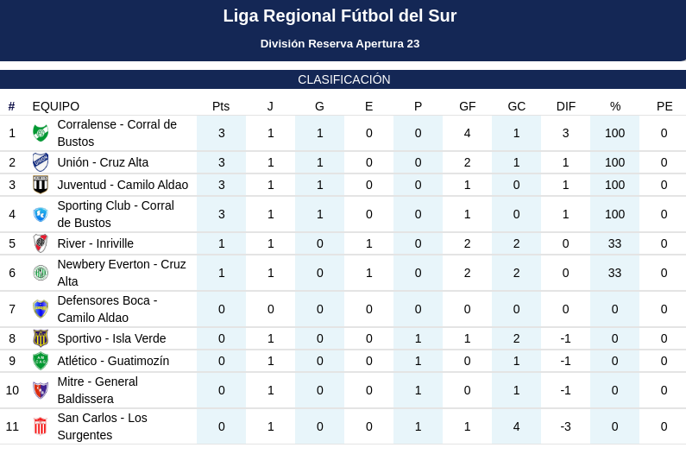
Task: Click the Sportivo Isla Verde striped crest
Action: coord(41,338)
